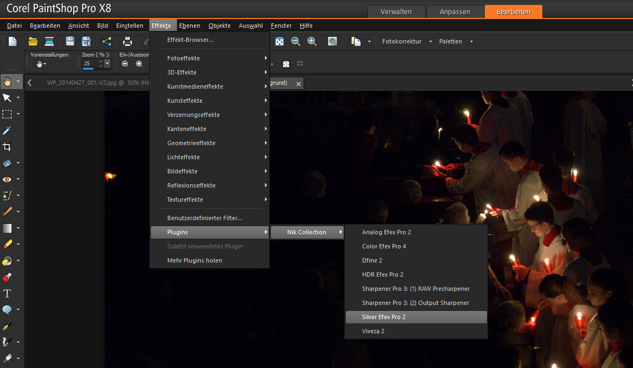The width and height of the screenshot is (633, 368).
Task: Click the left tab scroll arrow
Action: click(30, 83)
